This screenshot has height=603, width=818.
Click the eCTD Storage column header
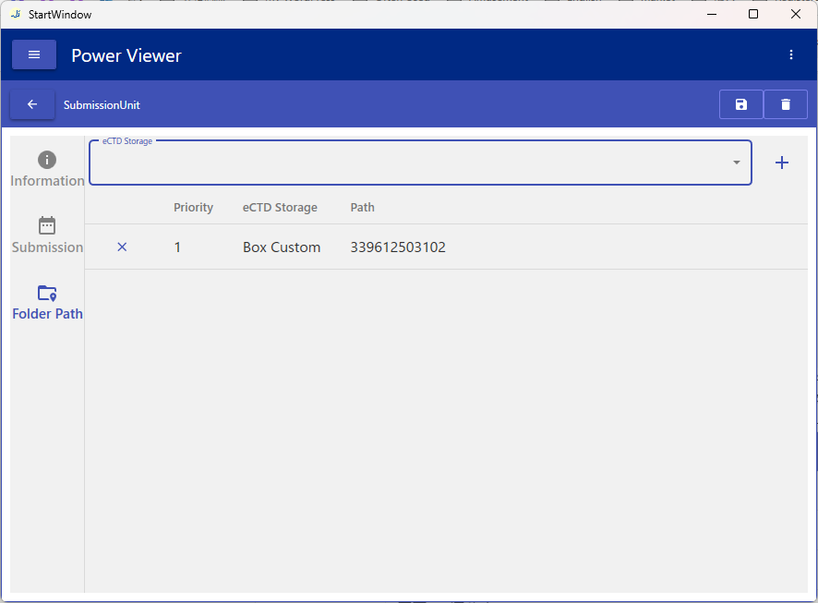(280, 207)
